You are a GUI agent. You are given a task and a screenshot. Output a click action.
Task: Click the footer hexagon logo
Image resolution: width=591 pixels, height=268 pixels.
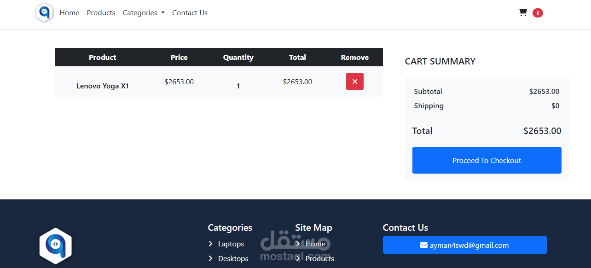pos(56,245)
